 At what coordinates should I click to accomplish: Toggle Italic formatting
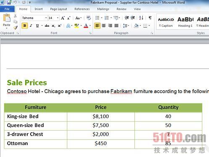coord(31,26)
